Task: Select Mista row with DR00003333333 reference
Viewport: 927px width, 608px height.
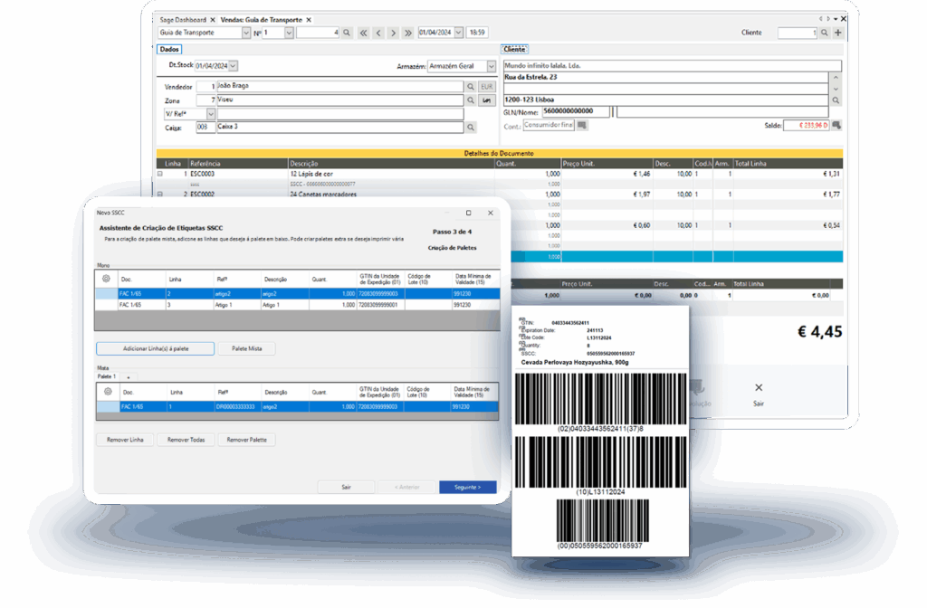Action: (x=297, y=406)
